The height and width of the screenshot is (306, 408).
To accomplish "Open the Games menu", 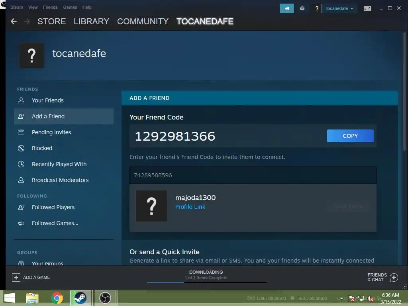I will tap(70, 7).
